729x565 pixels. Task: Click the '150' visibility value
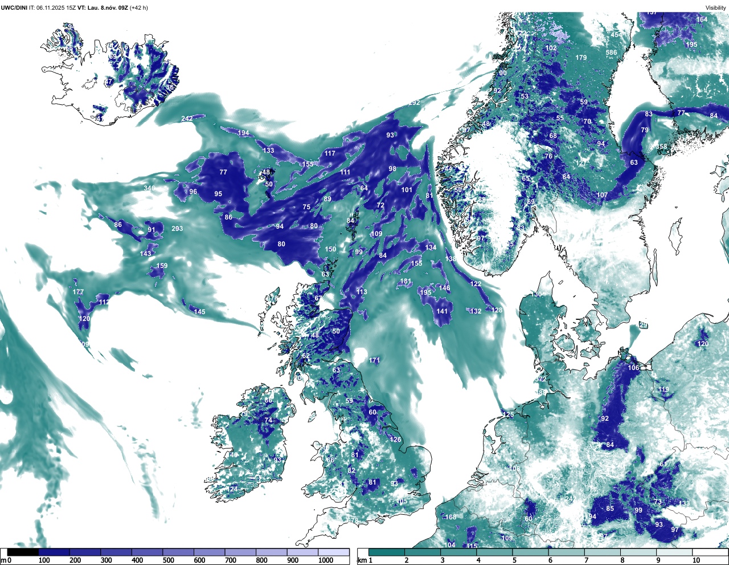(331, 249)
